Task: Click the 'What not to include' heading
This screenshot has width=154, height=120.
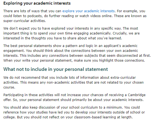Action: pyautogui.click(x=55, y=69)
